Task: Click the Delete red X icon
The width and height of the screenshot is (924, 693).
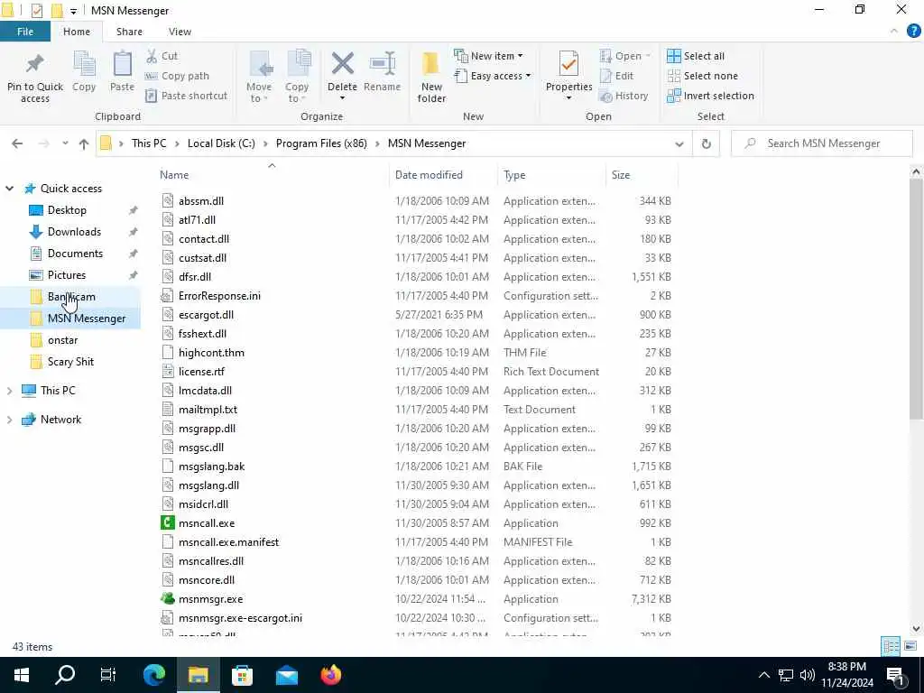Action: click(342, 64)
